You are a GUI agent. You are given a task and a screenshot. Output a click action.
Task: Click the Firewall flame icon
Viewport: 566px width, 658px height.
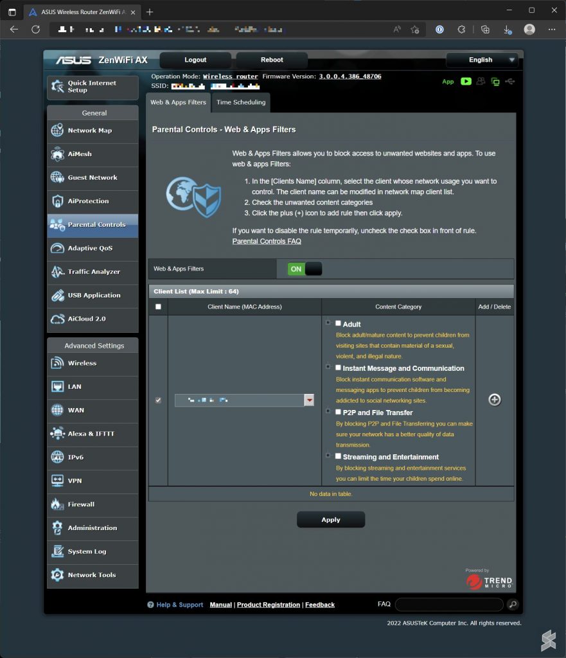coord(57,504)
